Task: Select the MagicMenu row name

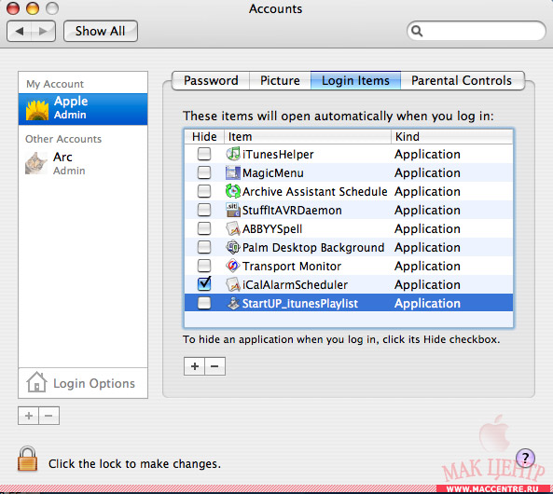Action: tap(273, 173)
